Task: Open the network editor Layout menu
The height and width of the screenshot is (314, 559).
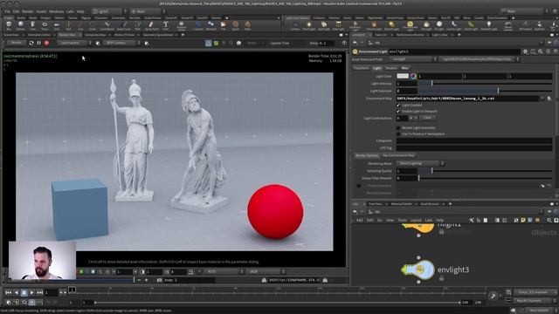Action: click(416, 221)
